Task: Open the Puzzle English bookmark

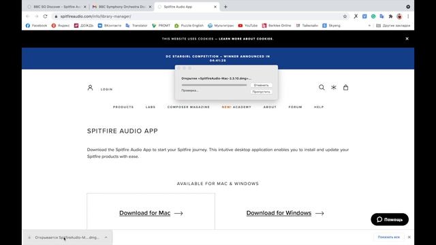Action: [x=189, y=26]
